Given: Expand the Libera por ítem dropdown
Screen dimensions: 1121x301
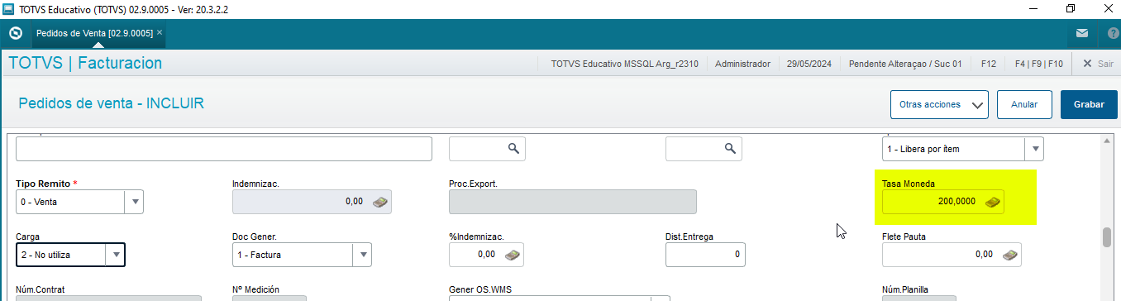Looking at the screenshot, I should (1034, 149).
